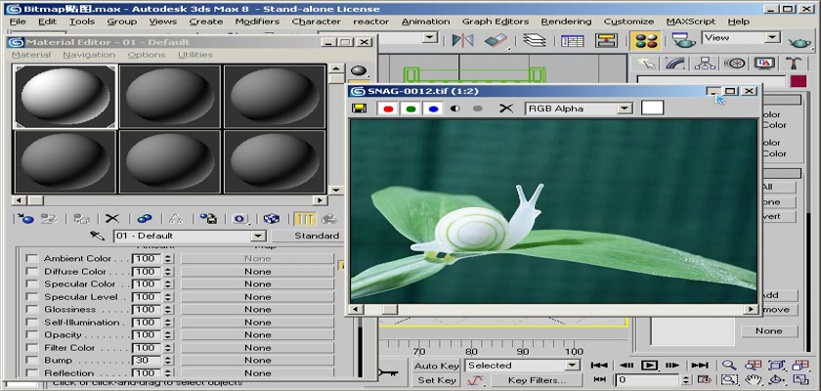Switch to Utilities hammer tab
This screenshot has width=821, height=391.
tap(794, 64)
